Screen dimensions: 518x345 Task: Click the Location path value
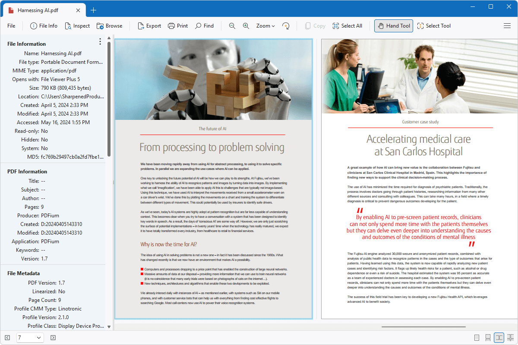click(x=73, y=97)
